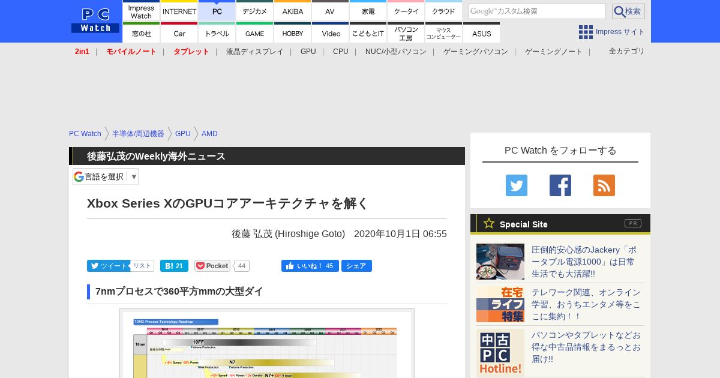Screen dimensions: 720x378
Task: Open the Video tab
Action: click(x=331, y=33)
